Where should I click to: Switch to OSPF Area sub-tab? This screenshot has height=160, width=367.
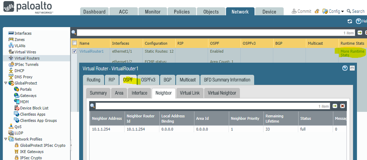click(x=119, y=93)
